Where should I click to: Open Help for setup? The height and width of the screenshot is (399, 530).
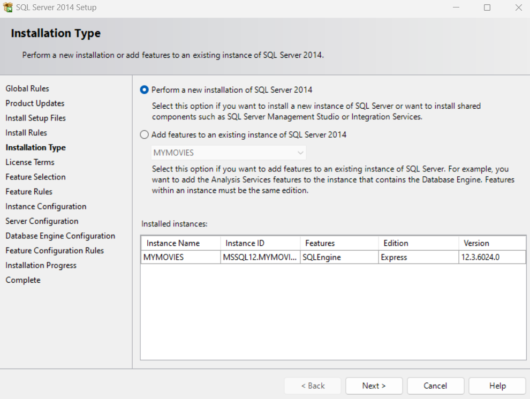click(x=497, y=386)
